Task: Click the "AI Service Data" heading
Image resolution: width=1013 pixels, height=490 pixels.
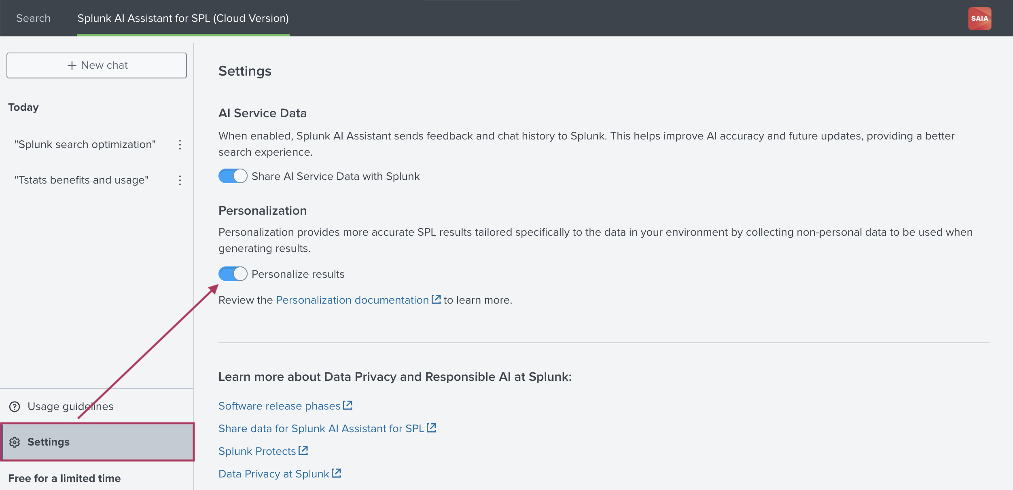Action: click(x=263, y=113)
